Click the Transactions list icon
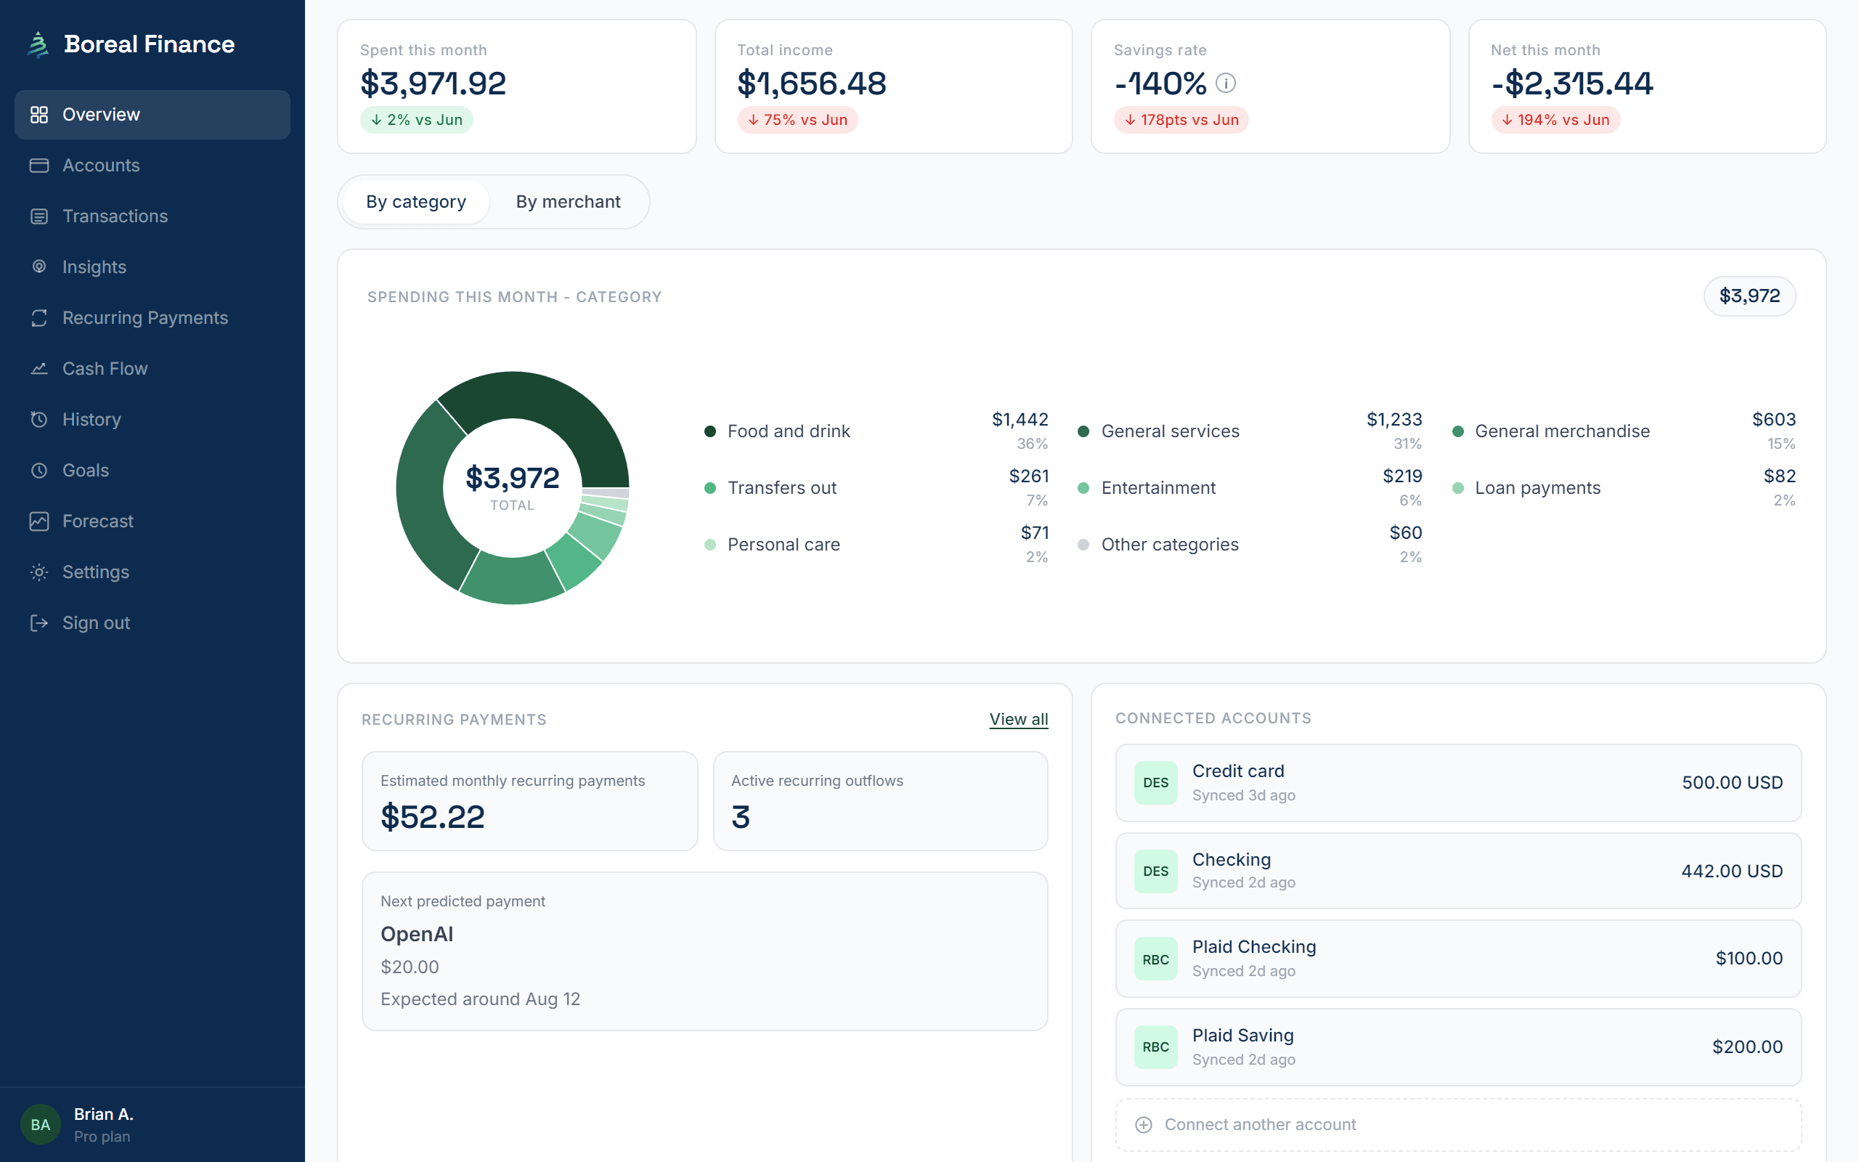The height and width of the screenshot is (1162, 1859). click(39, 216)
